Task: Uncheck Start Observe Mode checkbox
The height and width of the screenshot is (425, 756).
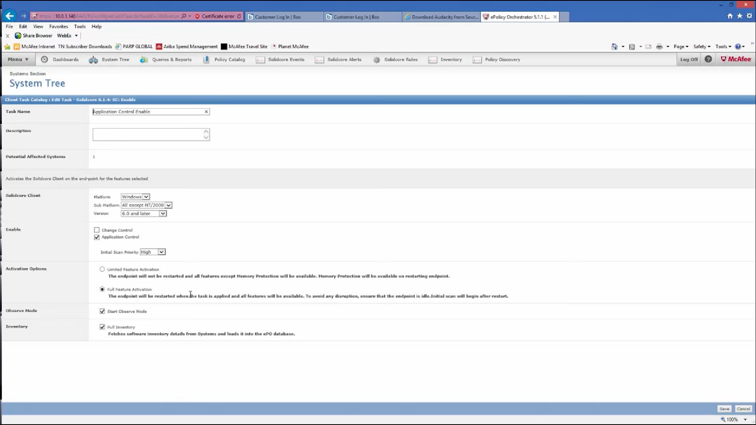Action: pyautogui.click(x=102, y=311)
